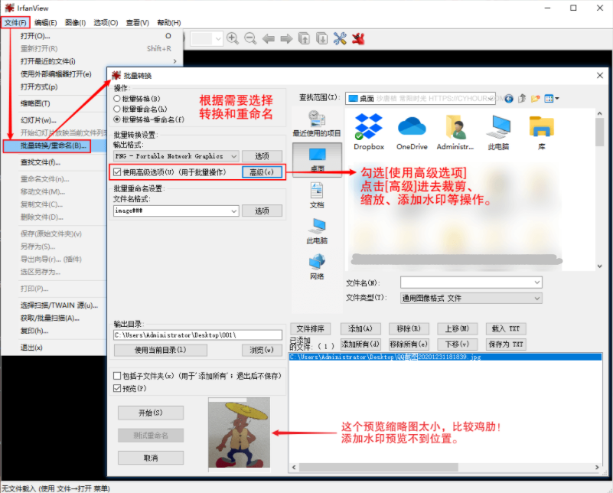
Task: Expand toolbar zoom percentage dropdown
Action: coord(218,39)
